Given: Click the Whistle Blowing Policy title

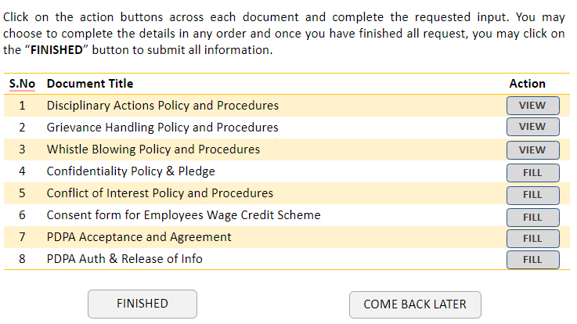Looking at the screenshot, I should [153, 149].
